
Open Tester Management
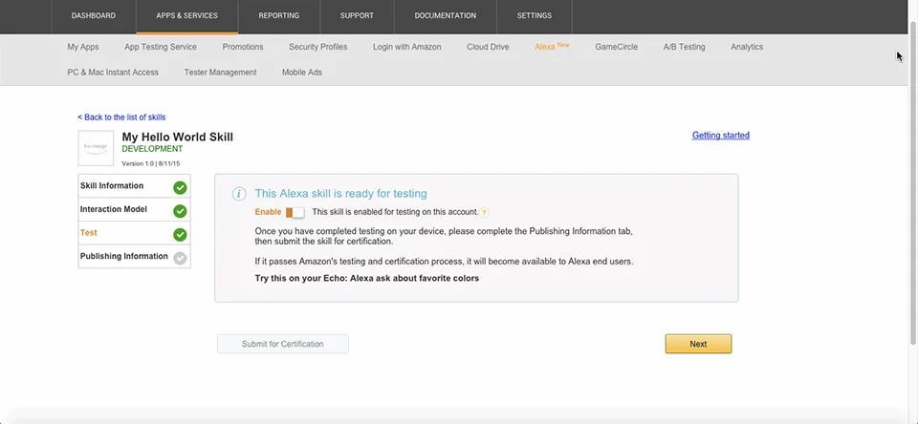point(220,73)
